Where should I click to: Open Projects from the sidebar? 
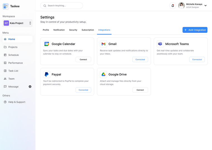click(x=18, y=47)
